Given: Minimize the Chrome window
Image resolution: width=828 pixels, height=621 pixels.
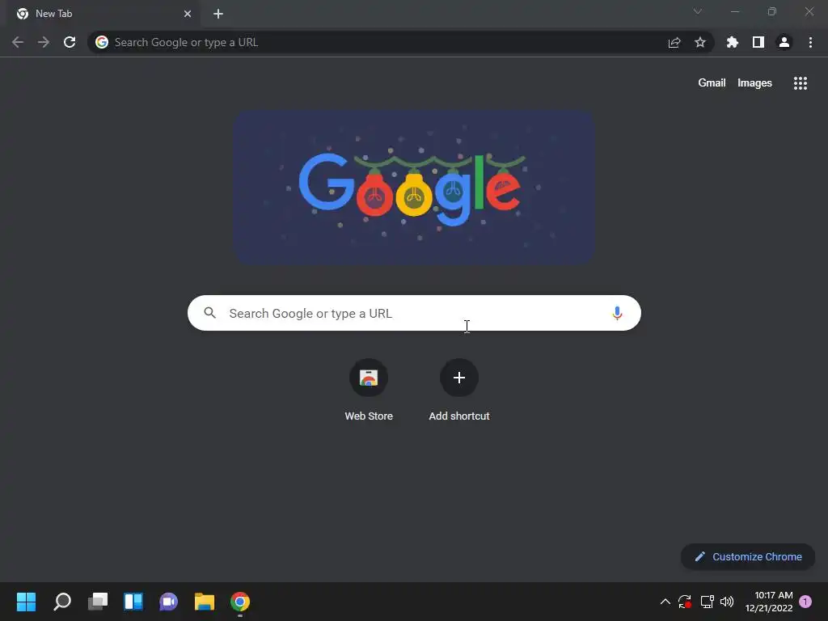Looking at the screenshot, I should pyautogui.click(x=734, y=11).
